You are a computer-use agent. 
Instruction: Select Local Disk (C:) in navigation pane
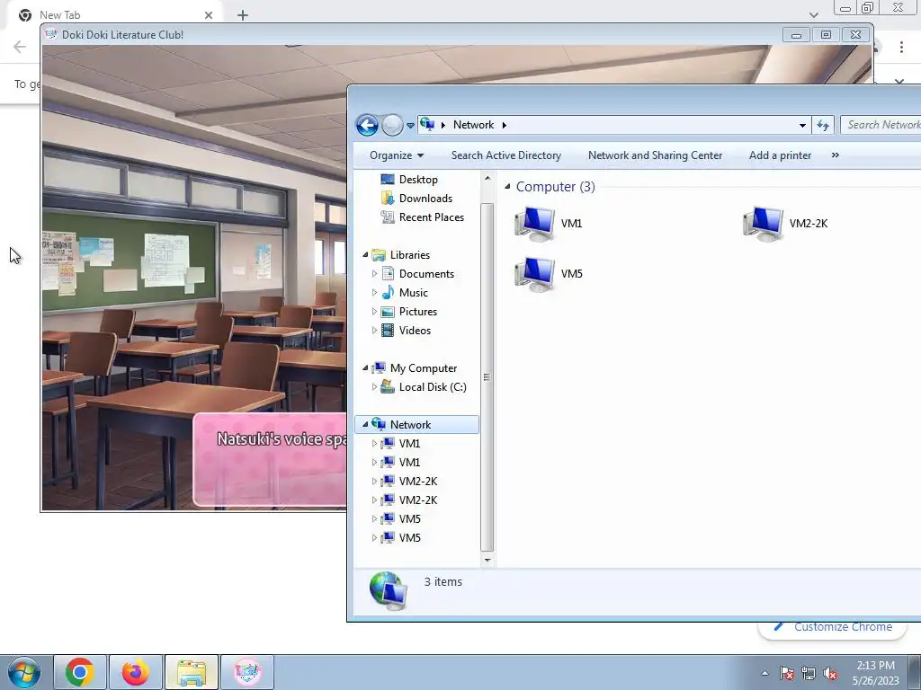[x=433, y=387]
